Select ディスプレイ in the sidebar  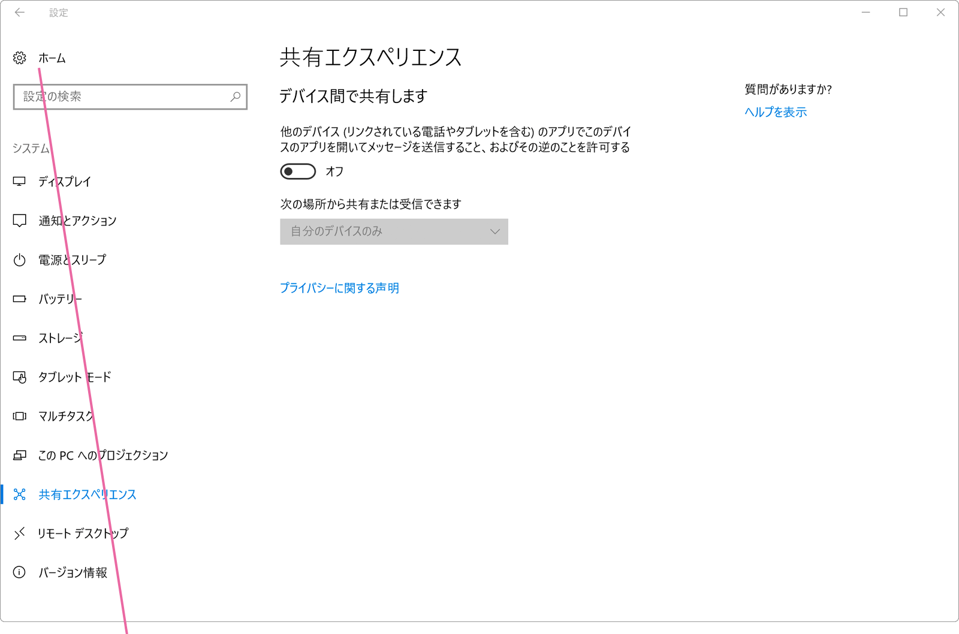click(x=65, y=182)
